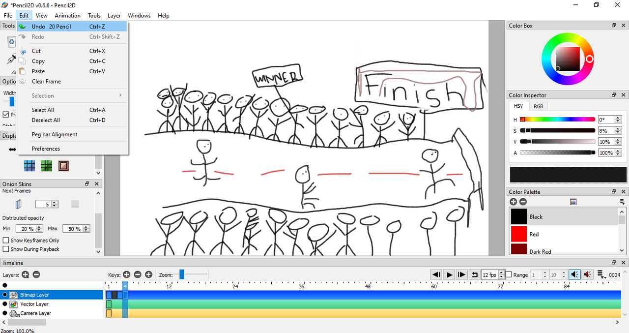Toggle the sound scrub button
This screenshot has height=333, width=629.
587,274
